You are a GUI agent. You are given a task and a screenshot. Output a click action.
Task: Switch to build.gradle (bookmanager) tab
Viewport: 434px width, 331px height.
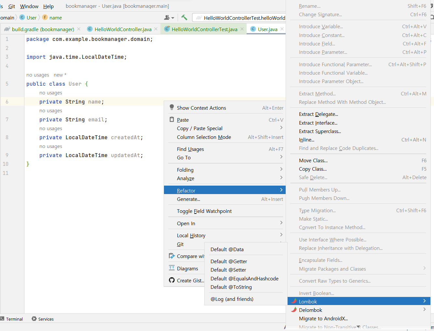pyautogui.click(x=43, y=29)
